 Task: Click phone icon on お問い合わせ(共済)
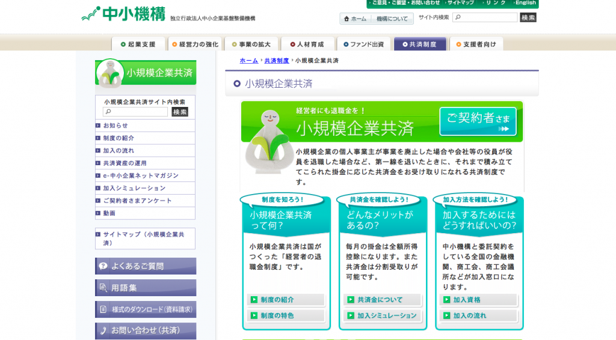[103, 330]
